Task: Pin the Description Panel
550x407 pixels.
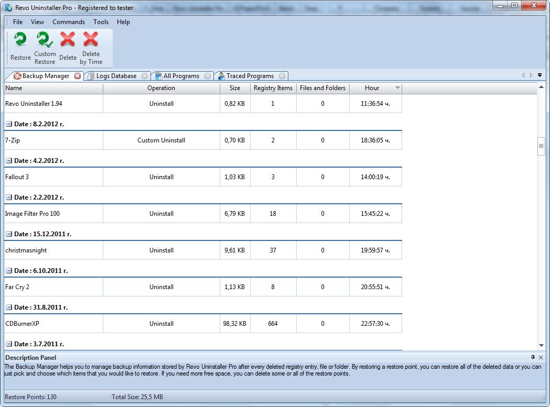Action: pyautogui.click(x=533, y=357)
